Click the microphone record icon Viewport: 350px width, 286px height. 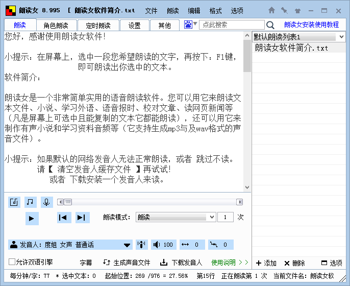pyautogui.click(x=46, y=202)
